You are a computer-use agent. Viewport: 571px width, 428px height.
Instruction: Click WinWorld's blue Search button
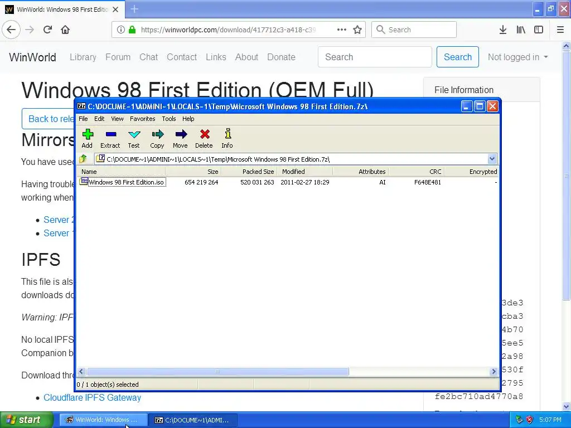click(x=458, y=57)
